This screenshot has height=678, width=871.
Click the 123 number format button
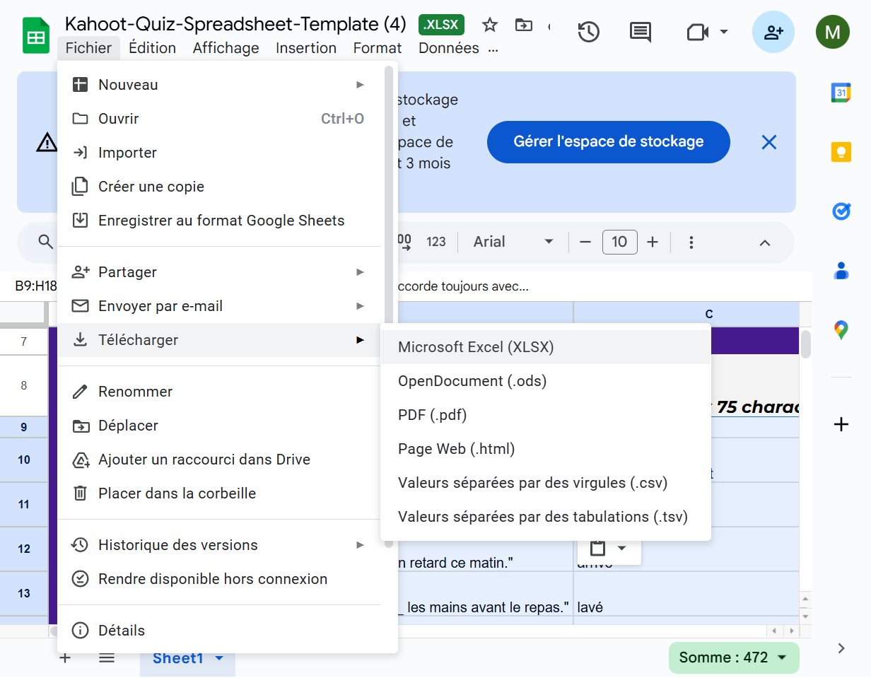436,242
